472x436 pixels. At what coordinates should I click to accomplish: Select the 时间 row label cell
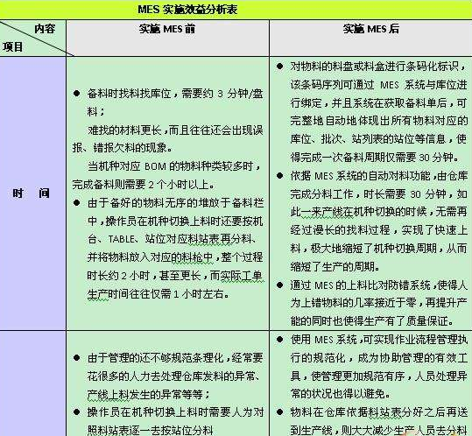point(31,193)
